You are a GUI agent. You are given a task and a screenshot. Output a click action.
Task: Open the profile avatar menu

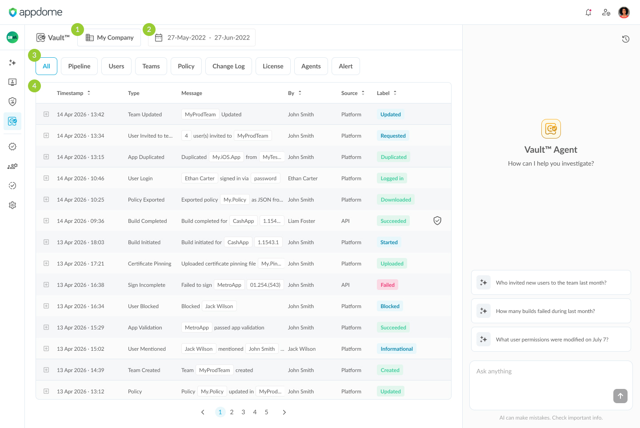click(624, 12)
